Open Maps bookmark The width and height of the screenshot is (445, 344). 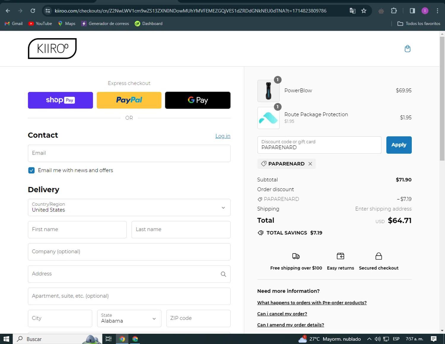67,24
